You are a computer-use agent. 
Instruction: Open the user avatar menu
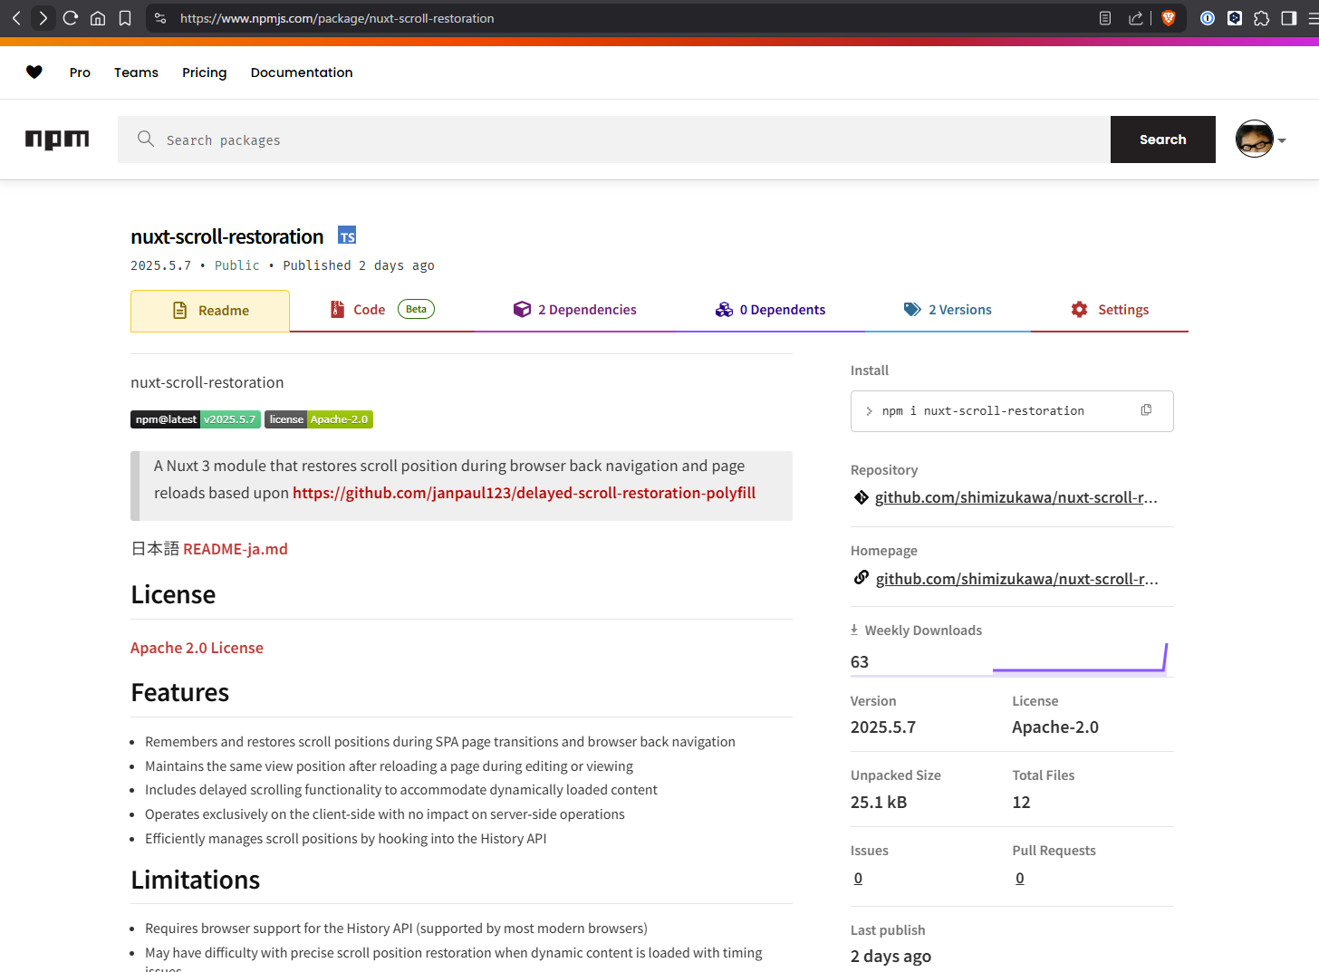tap(1261, 140)
